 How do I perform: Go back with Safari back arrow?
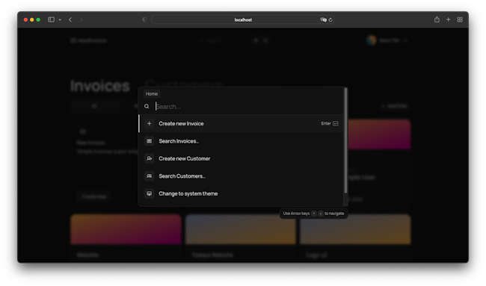click(x=70, y=19)
